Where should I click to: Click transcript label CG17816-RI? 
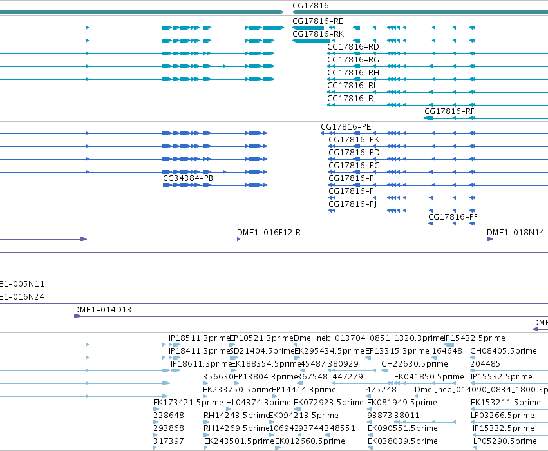pyautogui.click(x=351, y=86)
